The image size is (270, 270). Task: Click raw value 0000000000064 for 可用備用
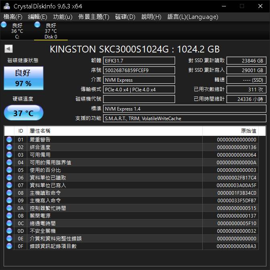tap(236, 155)
